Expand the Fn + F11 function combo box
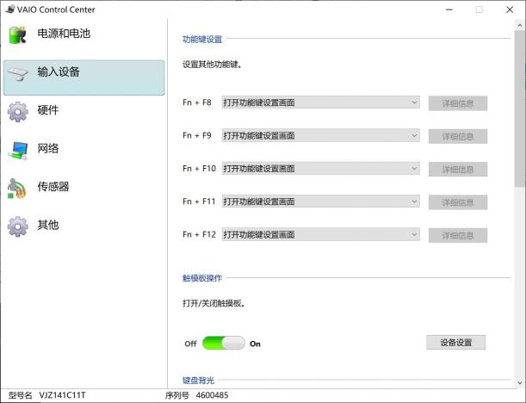The width and height of the screenshot is (526, 403). (x=321, y=201)
